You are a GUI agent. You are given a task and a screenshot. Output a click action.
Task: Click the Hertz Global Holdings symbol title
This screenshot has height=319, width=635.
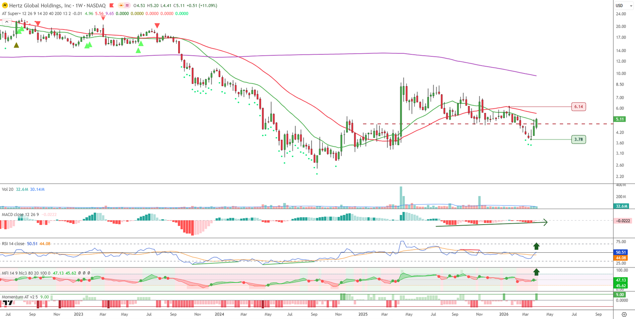point(40,6)
